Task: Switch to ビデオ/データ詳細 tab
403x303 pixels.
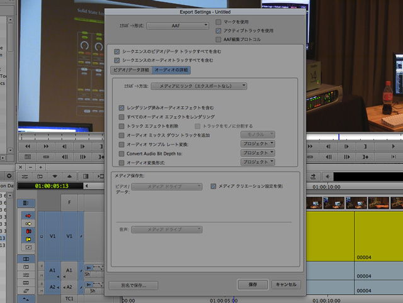Action: 132,70
